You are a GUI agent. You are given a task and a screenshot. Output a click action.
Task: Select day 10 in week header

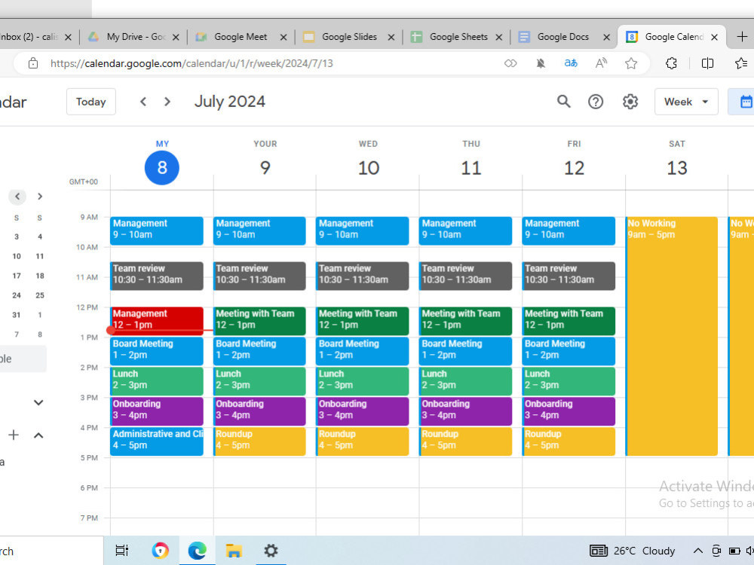pos(369,168)
